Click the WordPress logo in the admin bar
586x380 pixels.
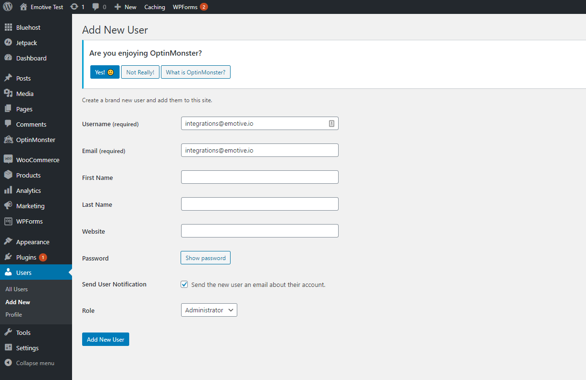click(7, 7)
